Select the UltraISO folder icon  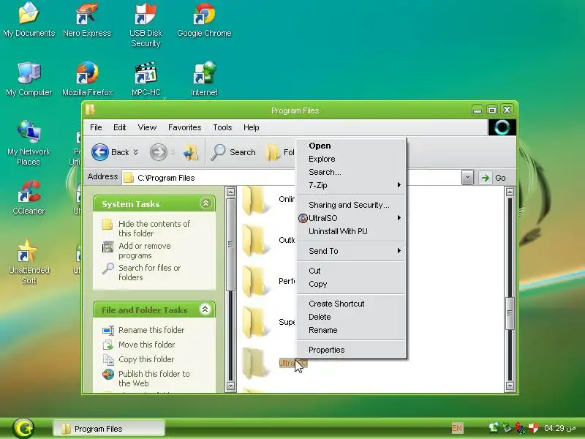pyautogui.click(x=255, y=363)
